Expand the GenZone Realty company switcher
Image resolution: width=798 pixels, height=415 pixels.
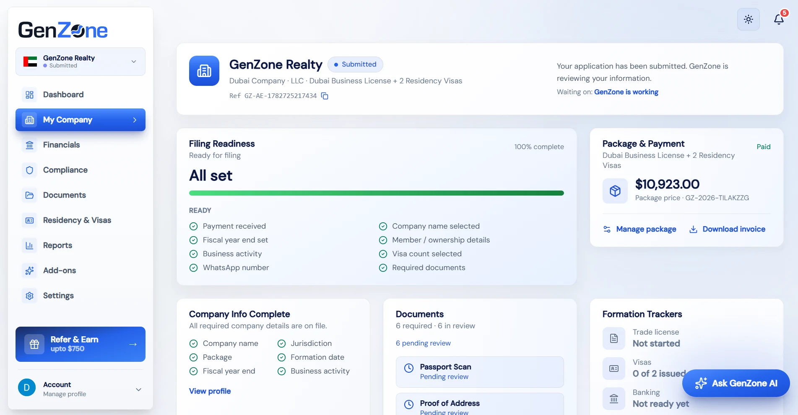[81, 62]
